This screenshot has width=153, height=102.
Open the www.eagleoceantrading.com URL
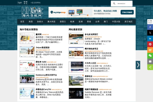click(94, 51)
